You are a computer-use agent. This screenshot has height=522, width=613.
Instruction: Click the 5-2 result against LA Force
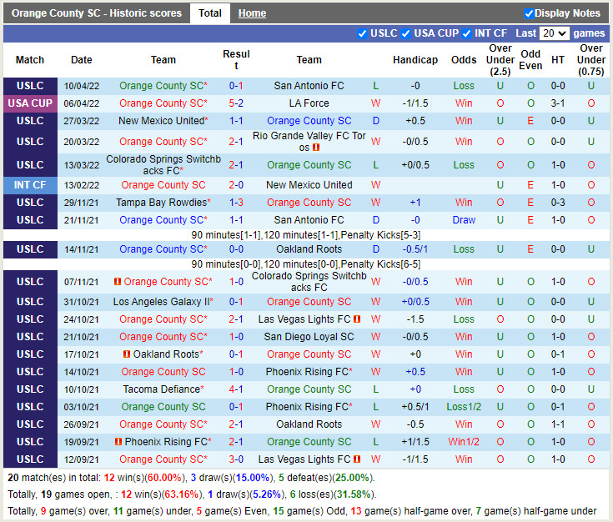[236, 103]
